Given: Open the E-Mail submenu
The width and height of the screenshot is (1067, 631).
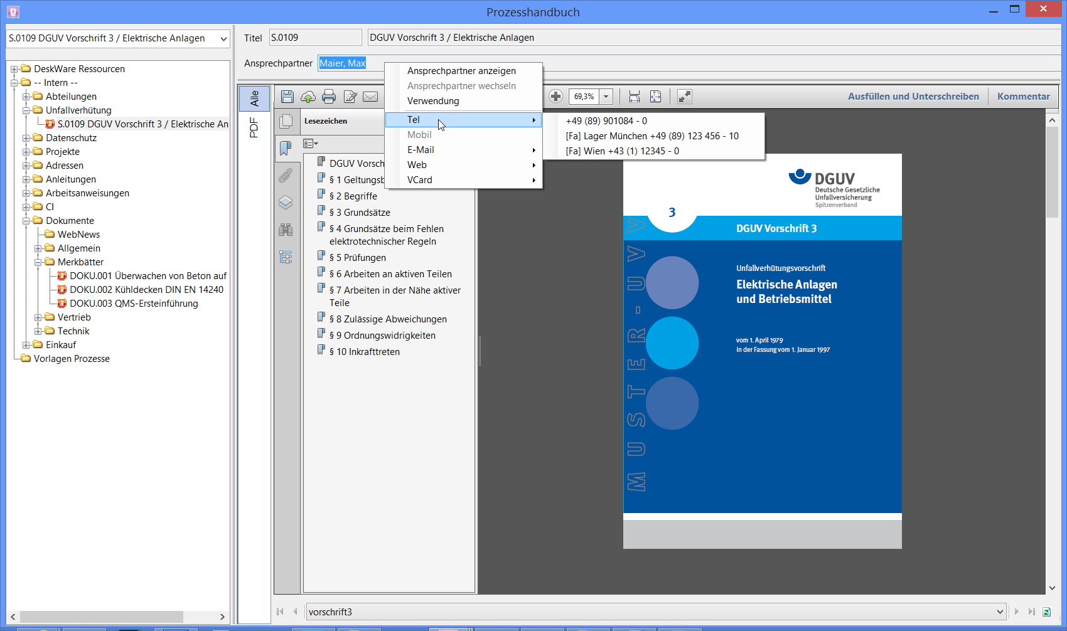Looking at the screenshot, I should pos(463,150).
